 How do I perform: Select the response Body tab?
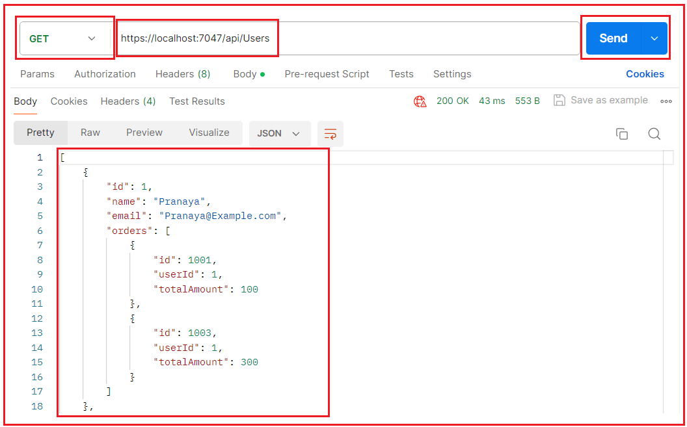coord(25,101)
